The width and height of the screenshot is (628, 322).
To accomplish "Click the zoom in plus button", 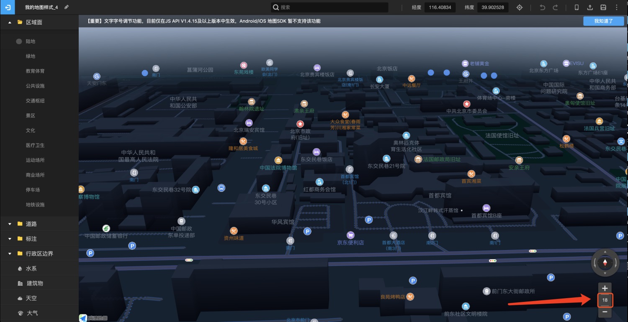I will pos(605,288).
